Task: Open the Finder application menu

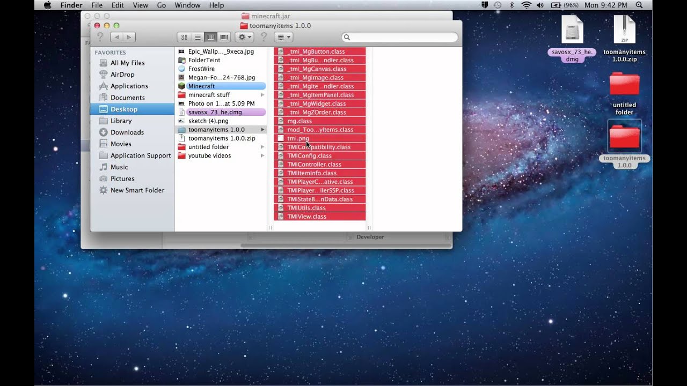Action: point(71,5)
